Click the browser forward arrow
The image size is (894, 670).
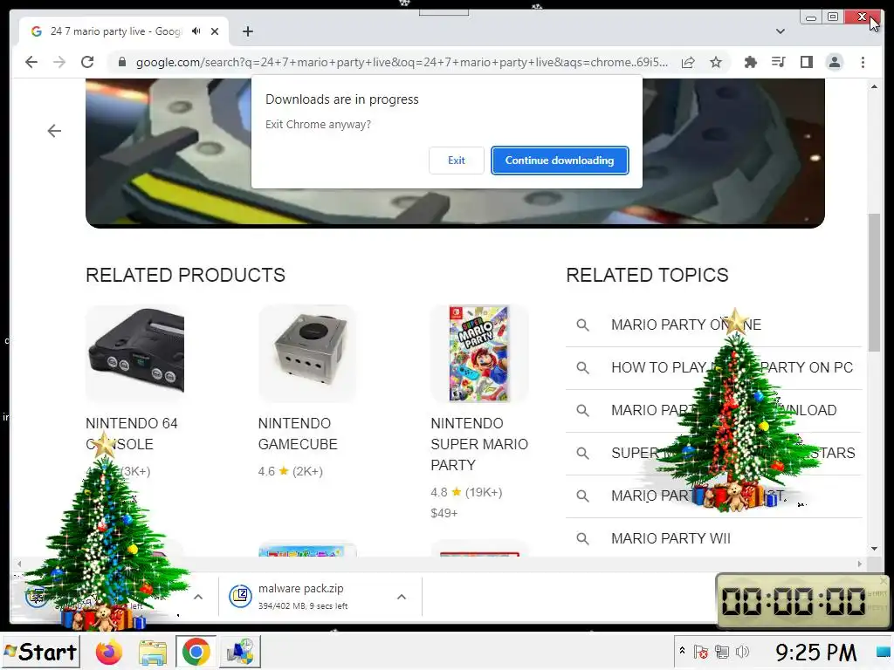coord(59,62)
